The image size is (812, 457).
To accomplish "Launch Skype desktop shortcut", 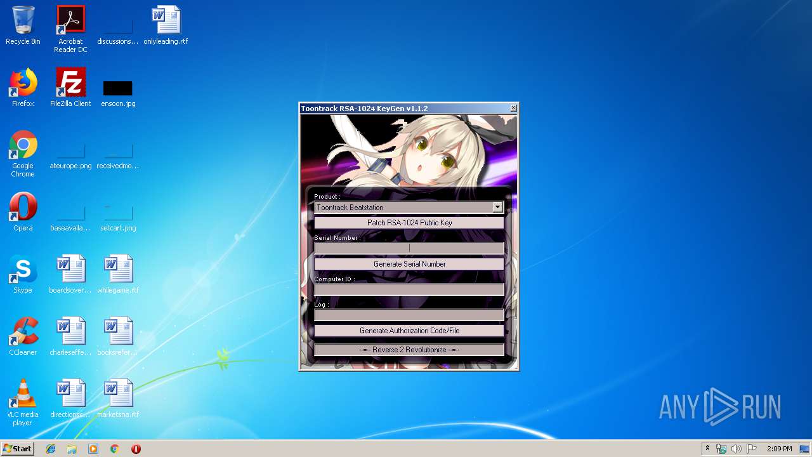I will coord(23,274).
